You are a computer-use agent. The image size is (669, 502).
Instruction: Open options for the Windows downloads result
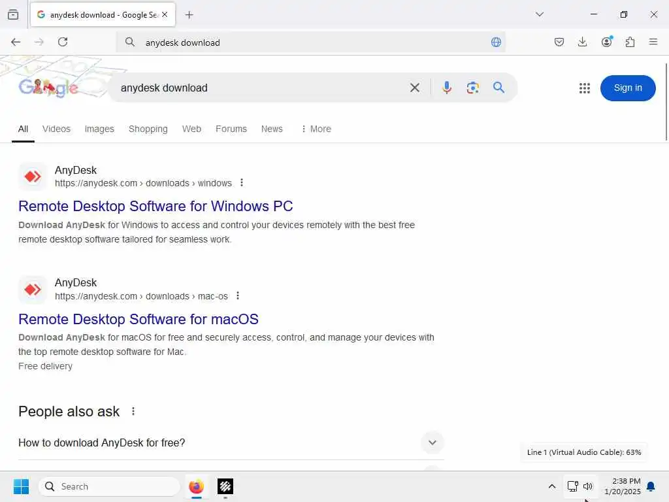[x=242, y=183]
